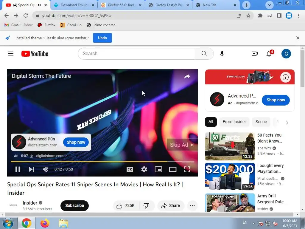Open the digitalstorm.com link in ad bar
Image resolution: width=305 pixels, height=229 pixels.
pos(52,156)
